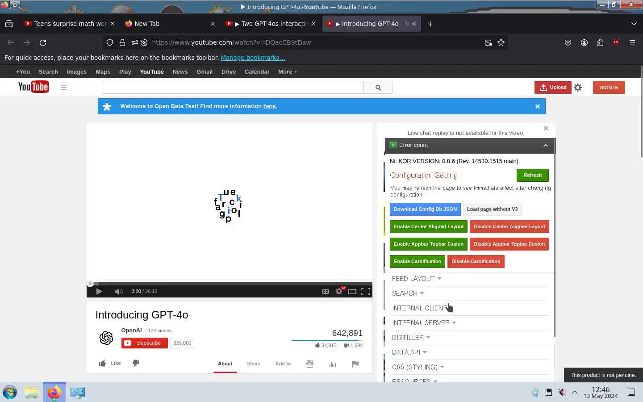Report the video with flag icon
This screenshot has width=643, height=402.
click(x=355, y=364)
